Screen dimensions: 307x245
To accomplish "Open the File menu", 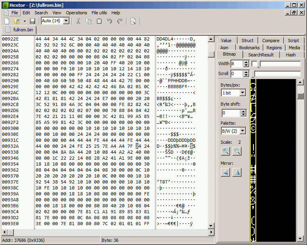I will pyautogui.click(x=15, y=13).
